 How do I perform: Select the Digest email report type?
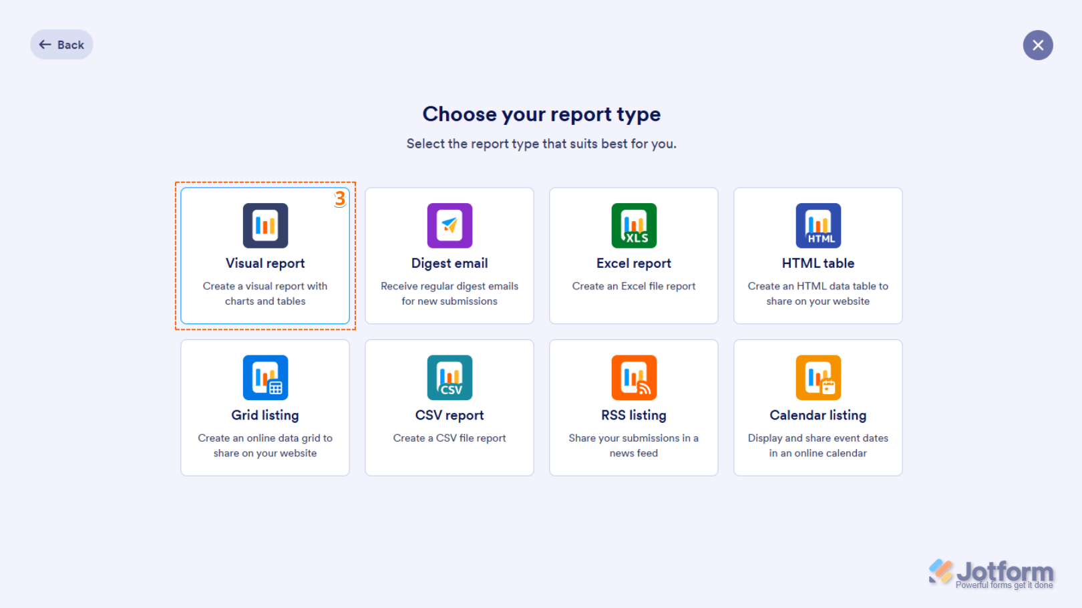449,256
